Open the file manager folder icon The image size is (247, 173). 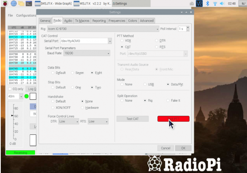coord(21,3)
